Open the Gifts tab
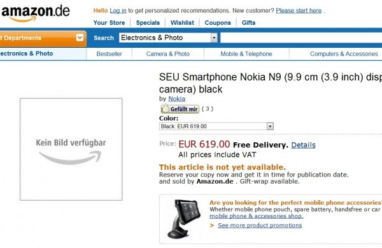Image resolution: width=382 pixels, height=248 pixels. tap(248, 23)
